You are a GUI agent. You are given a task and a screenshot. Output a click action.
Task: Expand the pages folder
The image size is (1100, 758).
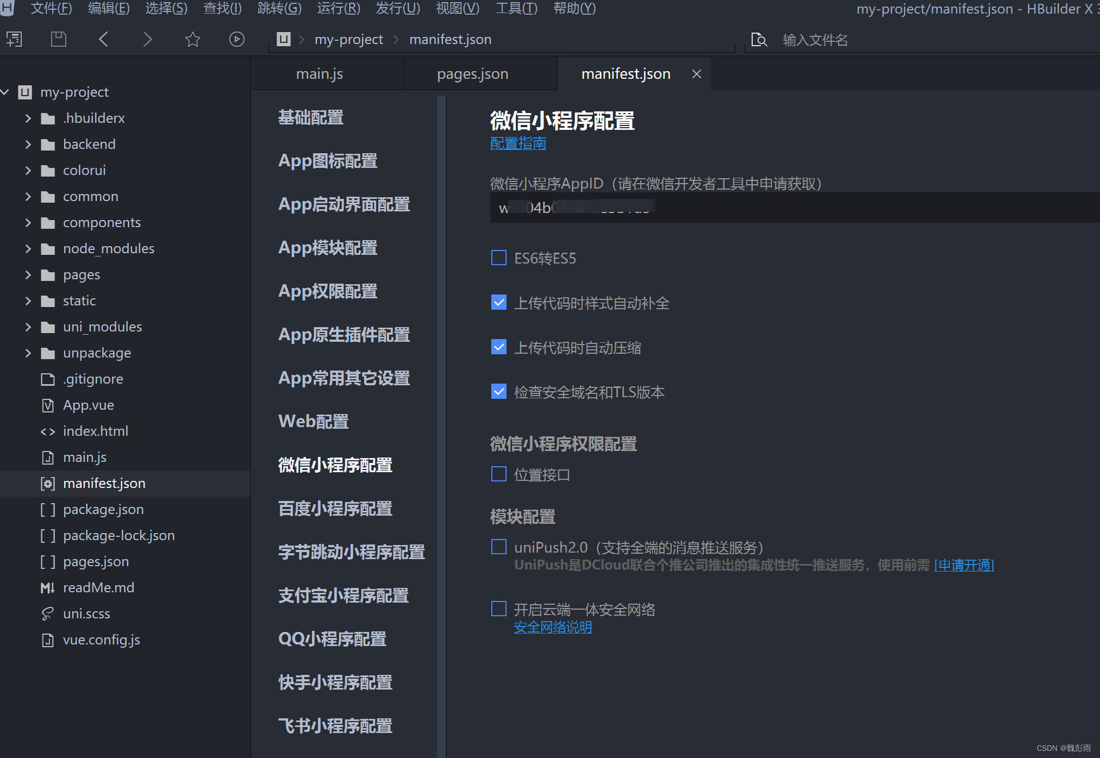coord(28,275)
